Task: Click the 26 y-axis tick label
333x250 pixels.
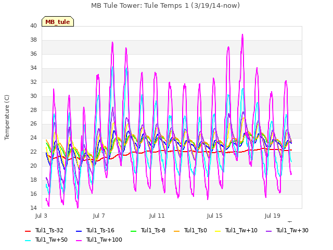Action: click(x=33, y=124)
